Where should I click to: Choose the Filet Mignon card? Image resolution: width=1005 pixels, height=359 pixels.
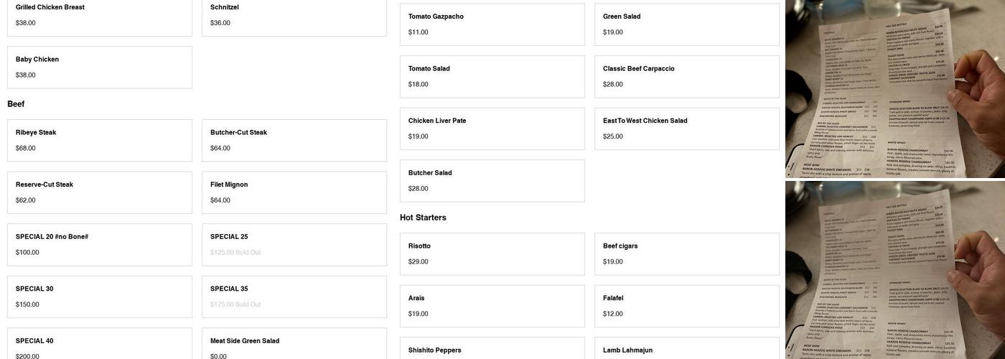(294, 192)
